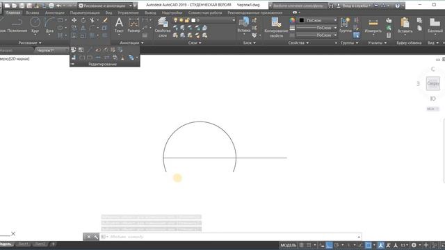Click the Undo arrow in quick access toolbar
The width and height of the screenshot is (445, 250).
point(58,6)
